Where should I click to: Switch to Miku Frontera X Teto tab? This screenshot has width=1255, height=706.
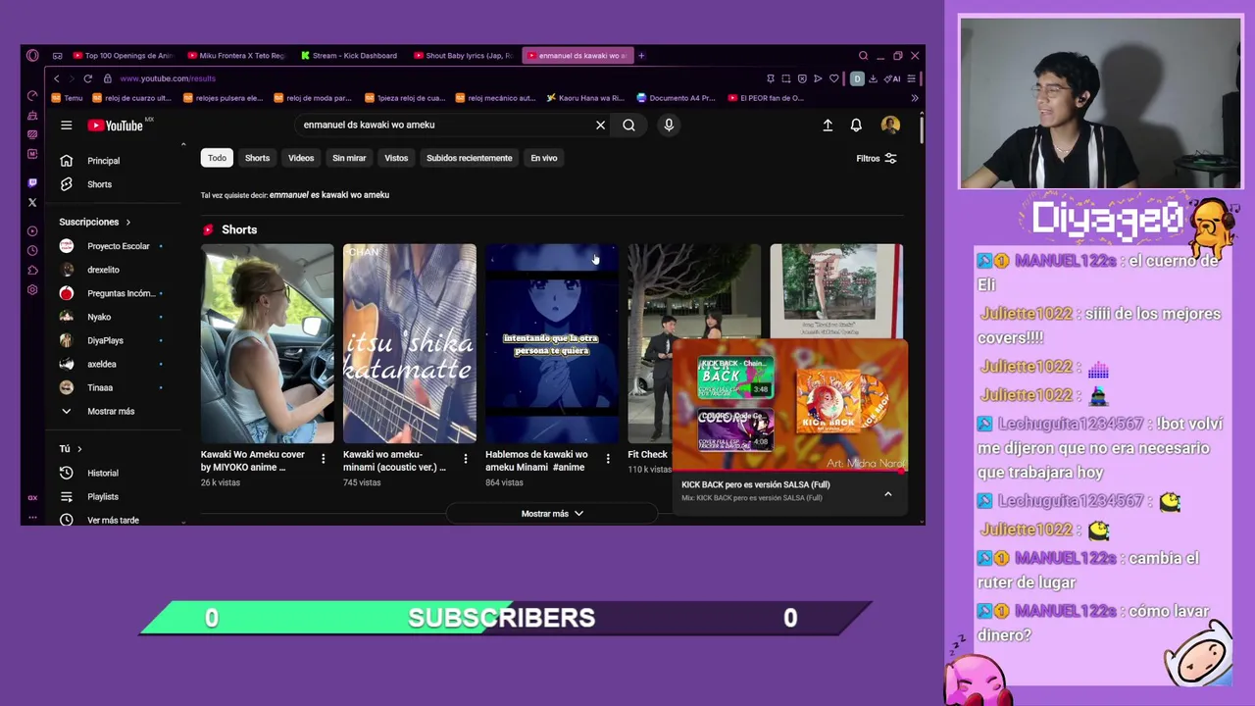(x=235, y=56)
